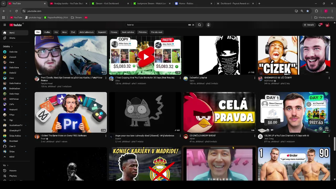Open new browser tab plus button
Screen dimensions: 336x189
[x=259, y=3]
